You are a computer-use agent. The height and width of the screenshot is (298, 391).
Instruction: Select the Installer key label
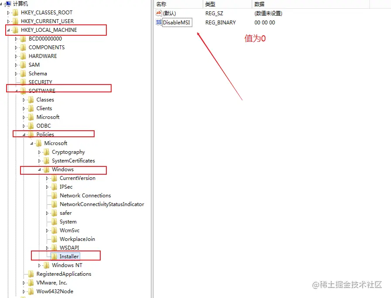[69, 256]
